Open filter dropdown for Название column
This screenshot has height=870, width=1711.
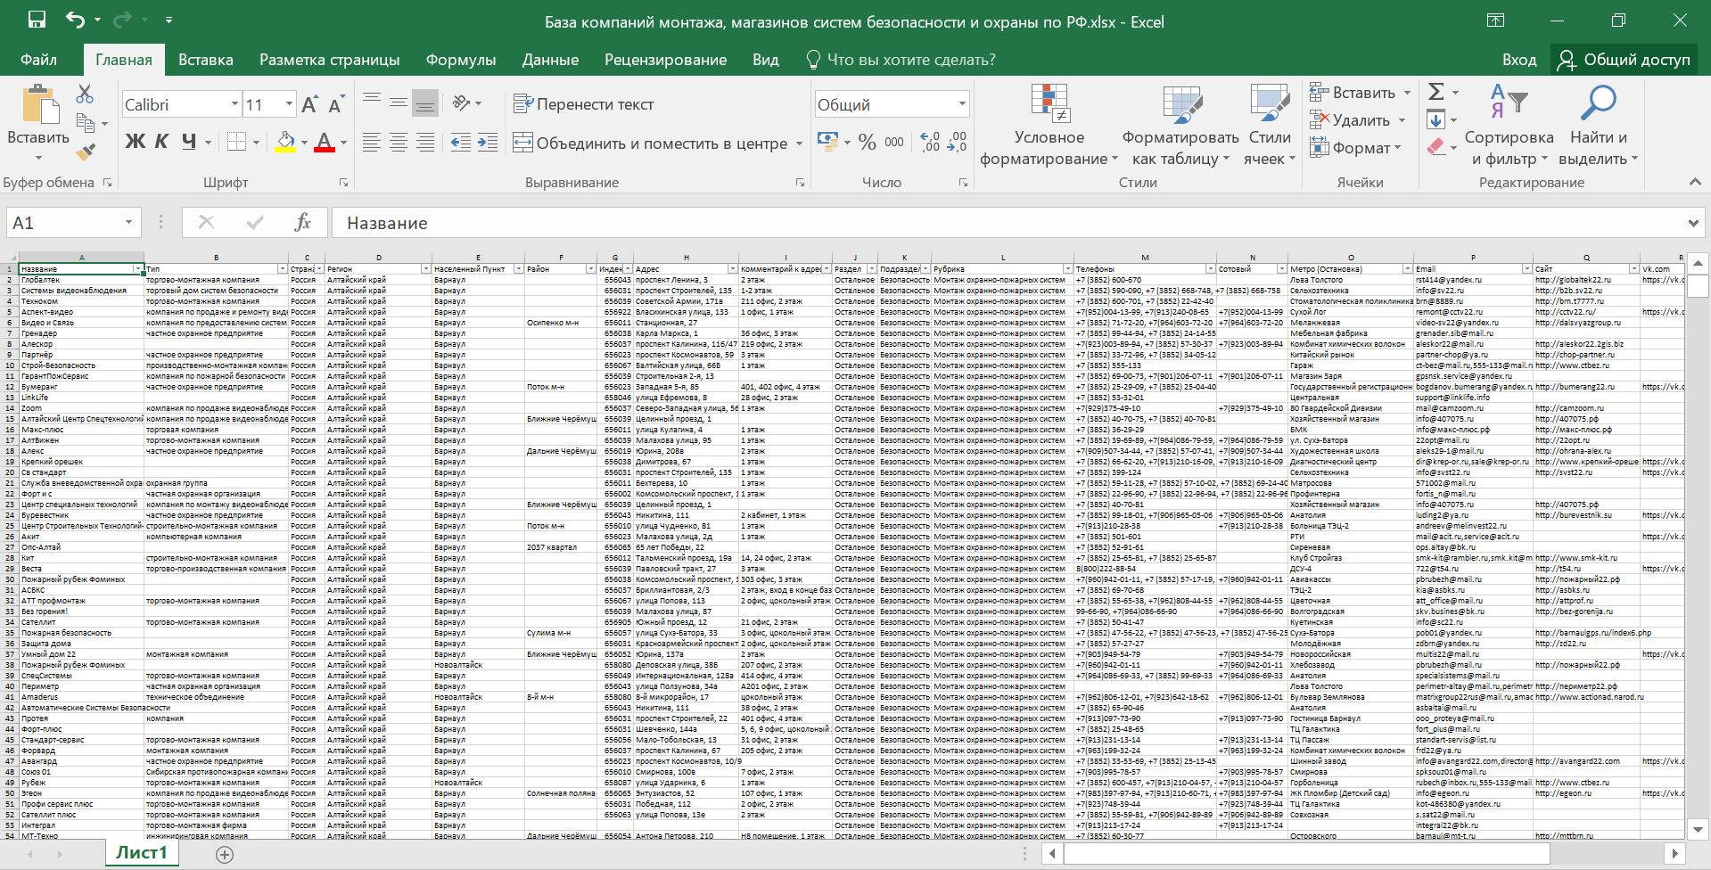pyautogui.click(x=138, y=269)
